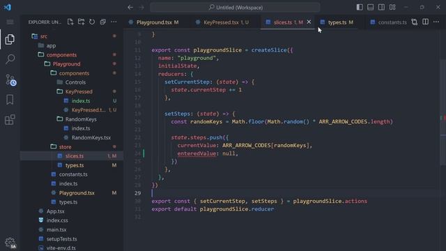Open editor more actions menu
446x251 pixels.
click(436, 22)
